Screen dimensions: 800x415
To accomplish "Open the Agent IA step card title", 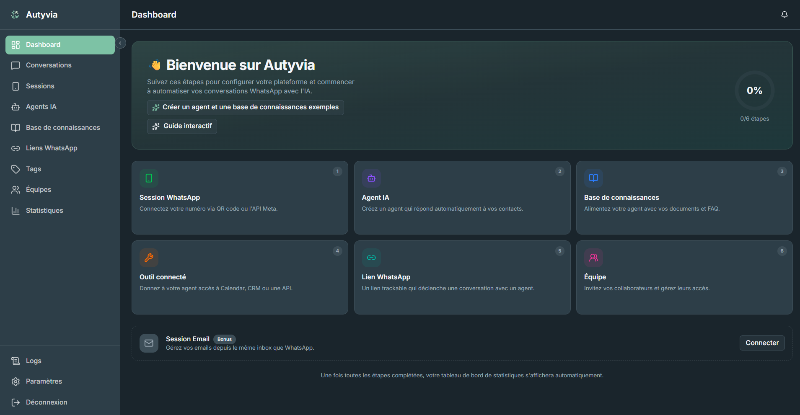I will click(x=375, y=198).
